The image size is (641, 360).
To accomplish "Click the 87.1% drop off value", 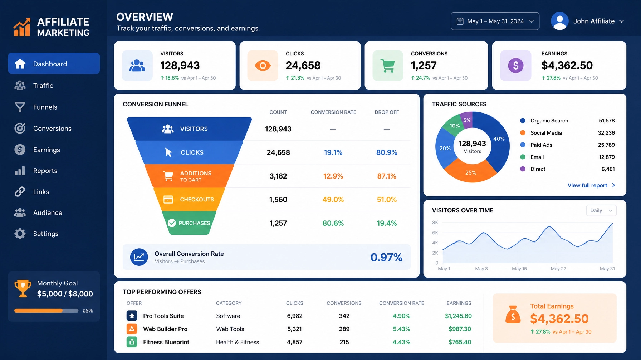I will coord(387,176).
